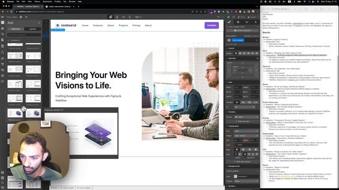339x190 pixels.
Task: Align text left in Typography
Action: coord(237,149)
